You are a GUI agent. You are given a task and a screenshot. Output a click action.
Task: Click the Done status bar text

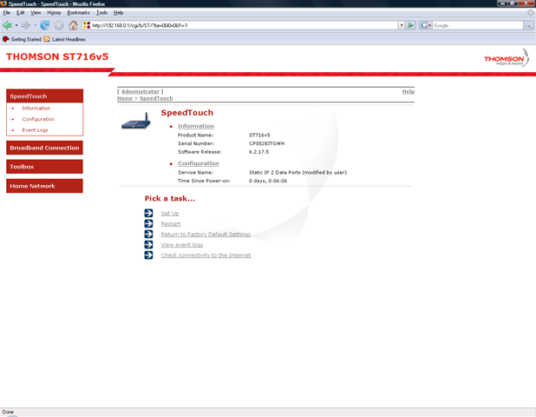pos(8,412)
